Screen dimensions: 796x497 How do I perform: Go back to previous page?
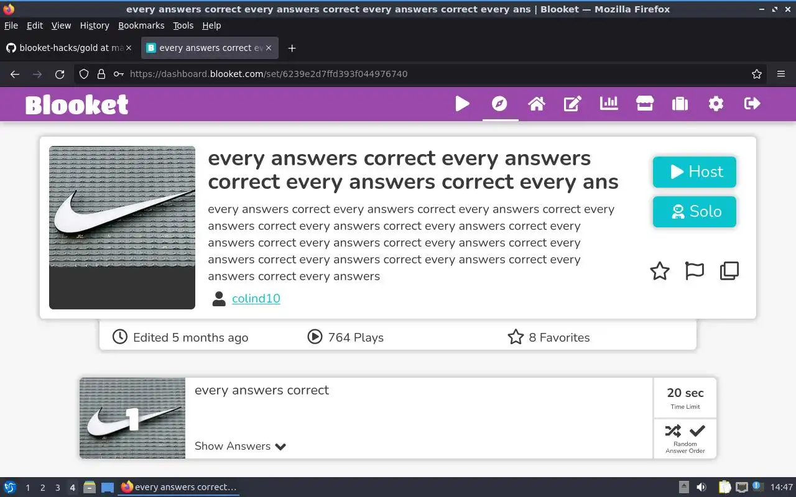coord(15,74)
